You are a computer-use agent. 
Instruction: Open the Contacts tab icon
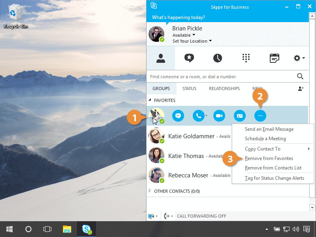point(160,58)
